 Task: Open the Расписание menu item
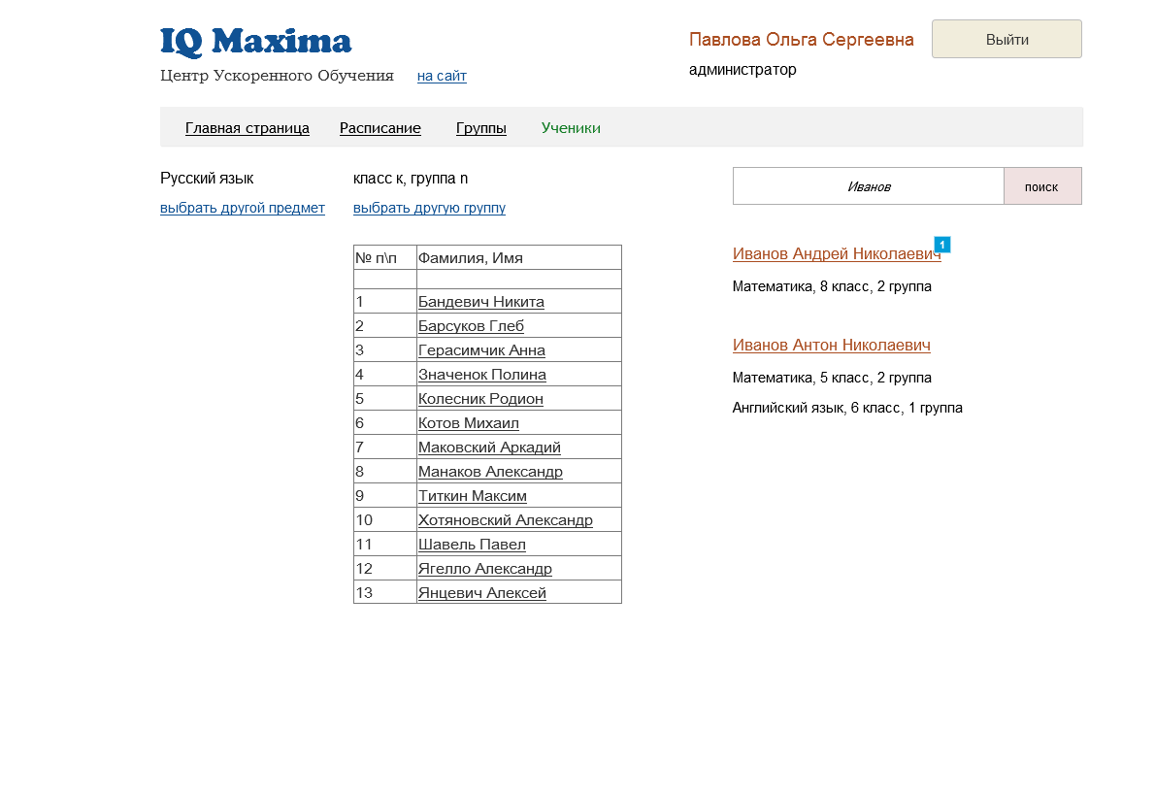click(x=380, y=128)
